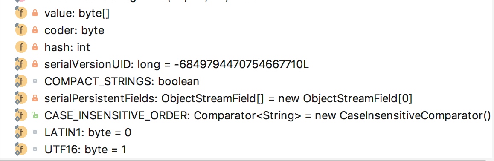
Task: Select the value: byte[] field
Action: (x=77, y=14)
